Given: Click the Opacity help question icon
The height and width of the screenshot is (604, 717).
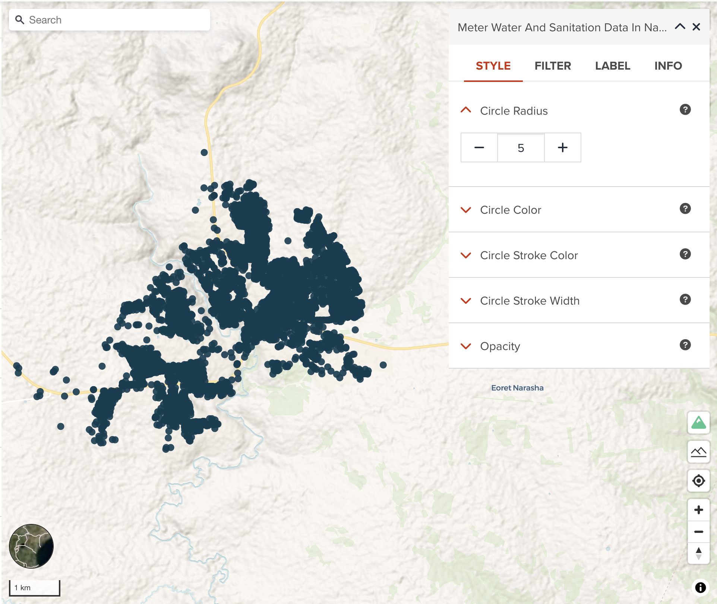Looking at the screenshot, I should click(x=685, y=345).
